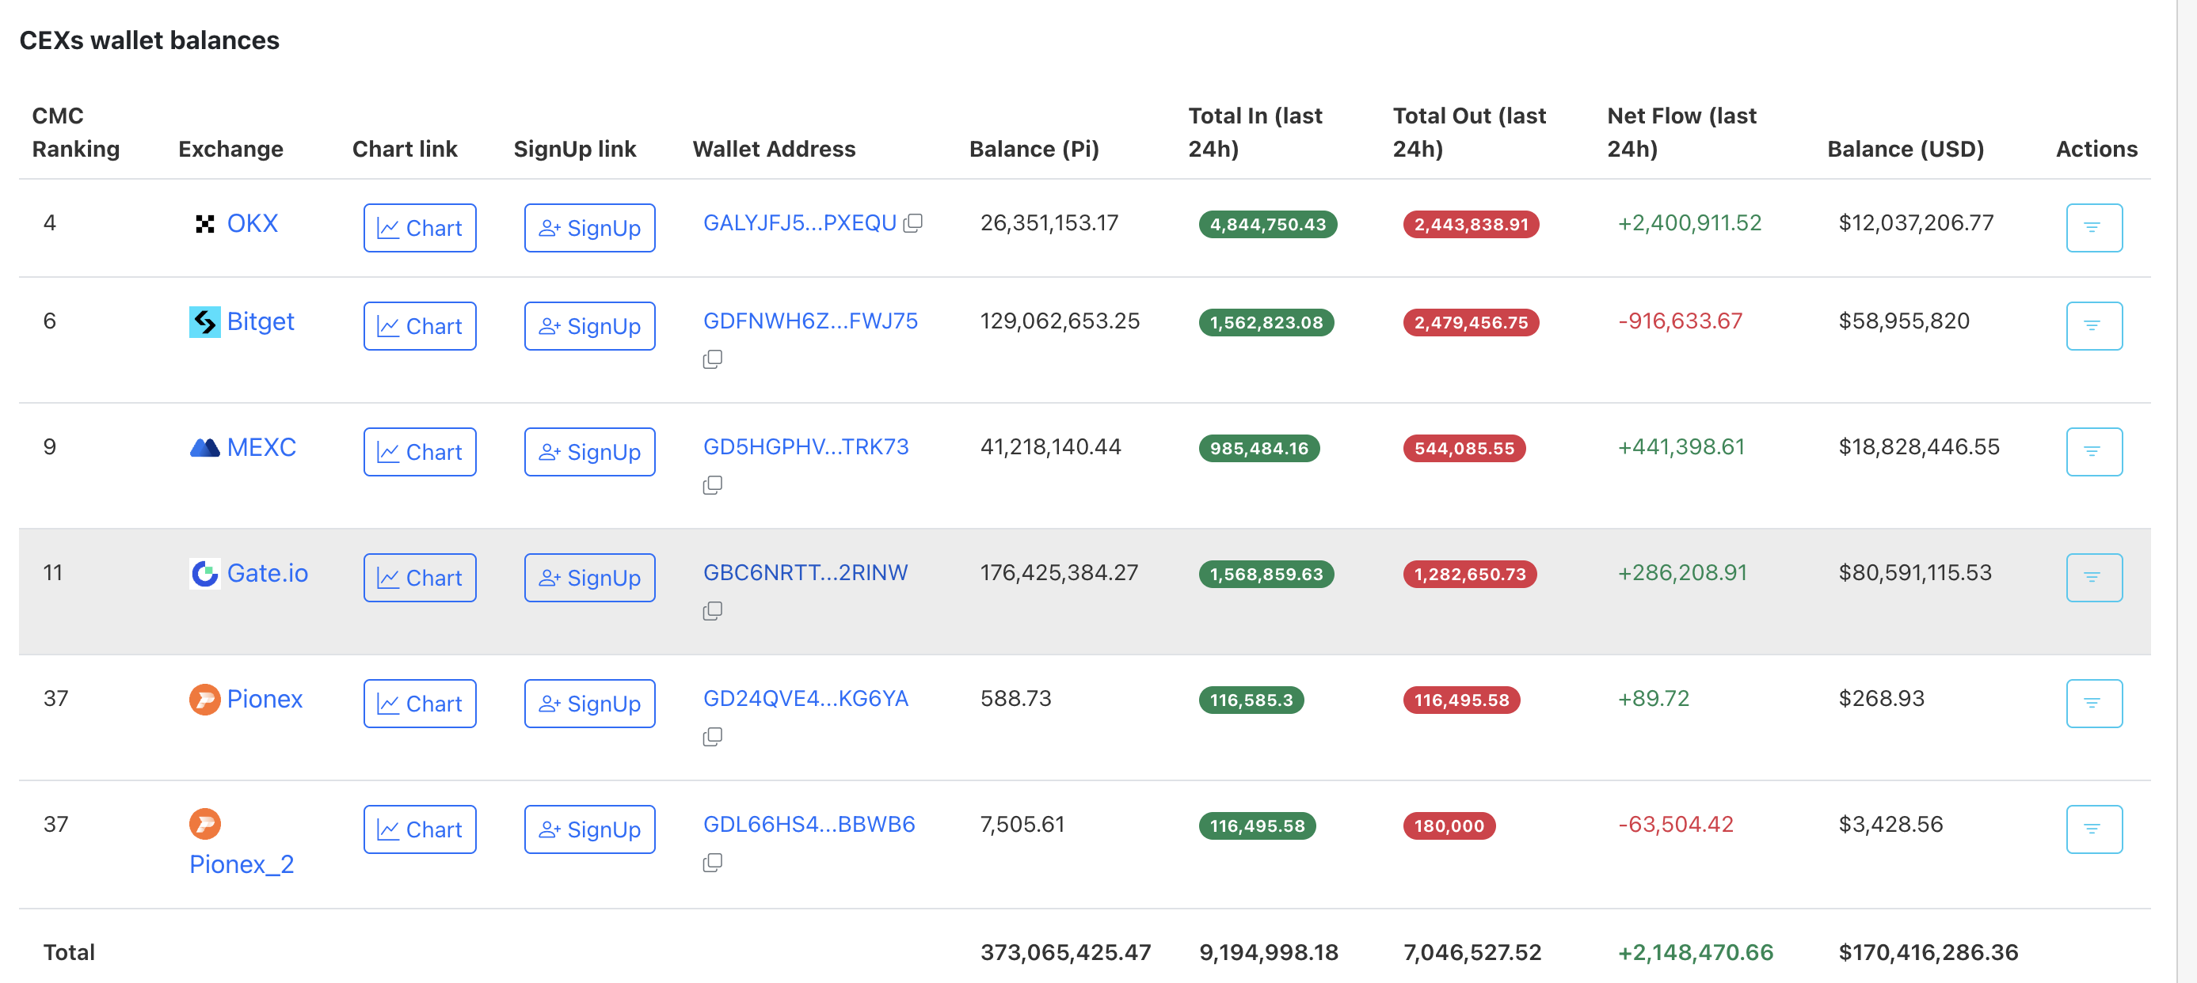The width and height of the screenshot is (2197, 983).
Task: Open the MEXC exchange link
Action: (261, 446)
